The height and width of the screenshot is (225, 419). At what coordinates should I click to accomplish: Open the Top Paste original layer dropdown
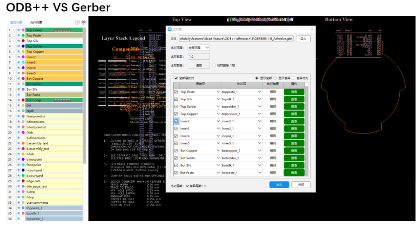(x=218, y=92)
